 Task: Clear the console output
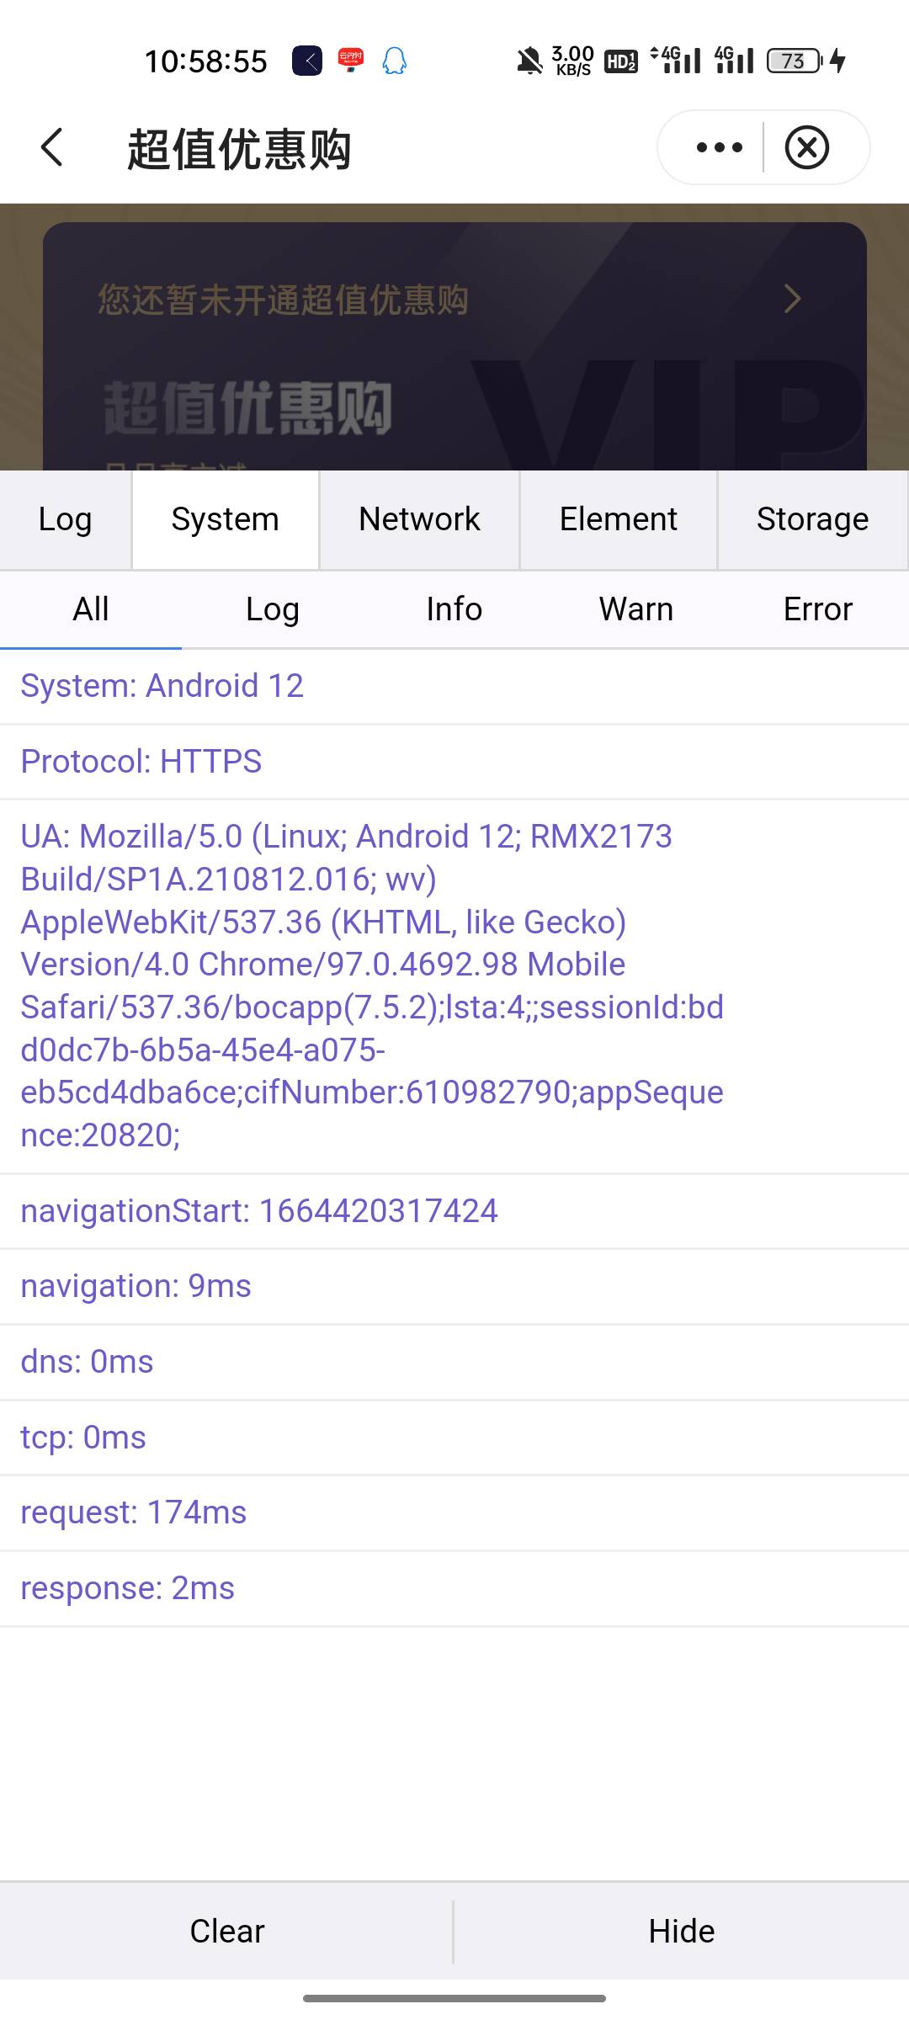click(227, 1931)
